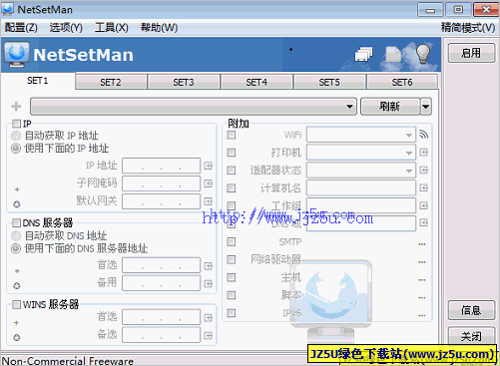Viewport: 500px width, 366px height.
Task: Open SMTP settings via ellipsis icon
Action: tap(422, 244)
